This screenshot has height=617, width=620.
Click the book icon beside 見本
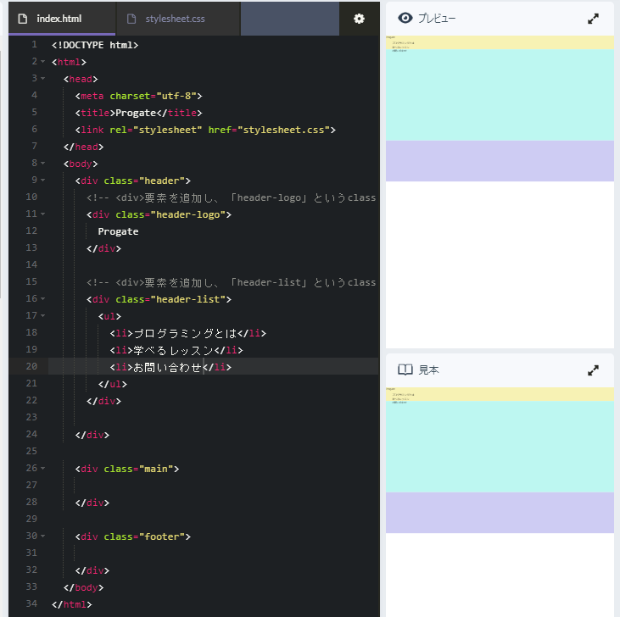coord(405,370)
